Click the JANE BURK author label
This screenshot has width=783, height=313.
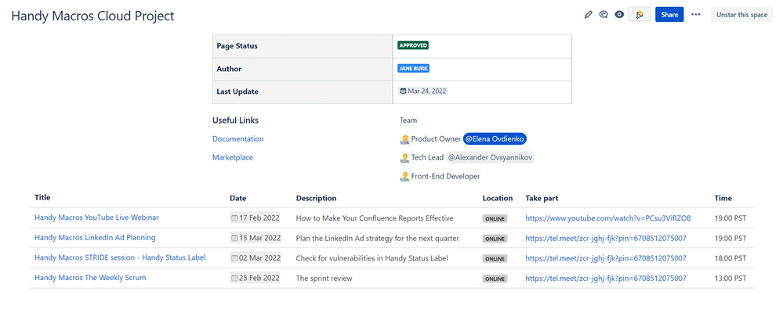point(414,68)
